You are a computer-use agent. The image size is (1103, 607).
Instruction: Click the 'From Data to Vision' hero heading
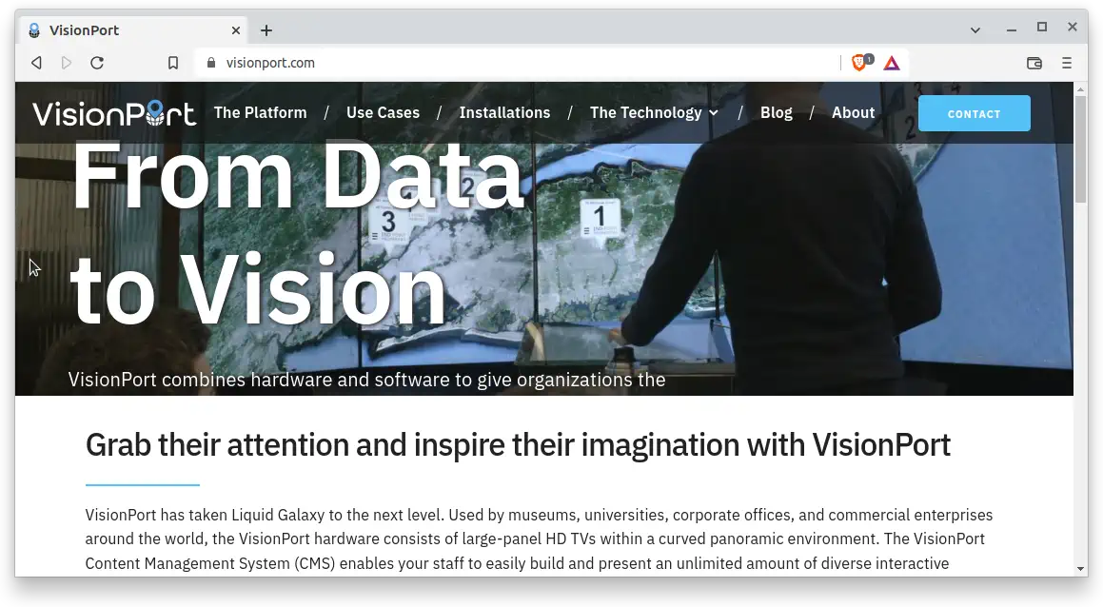297,232
